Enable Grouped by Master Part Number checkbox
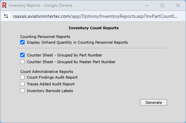186x123 pixels. coord(23,62)
